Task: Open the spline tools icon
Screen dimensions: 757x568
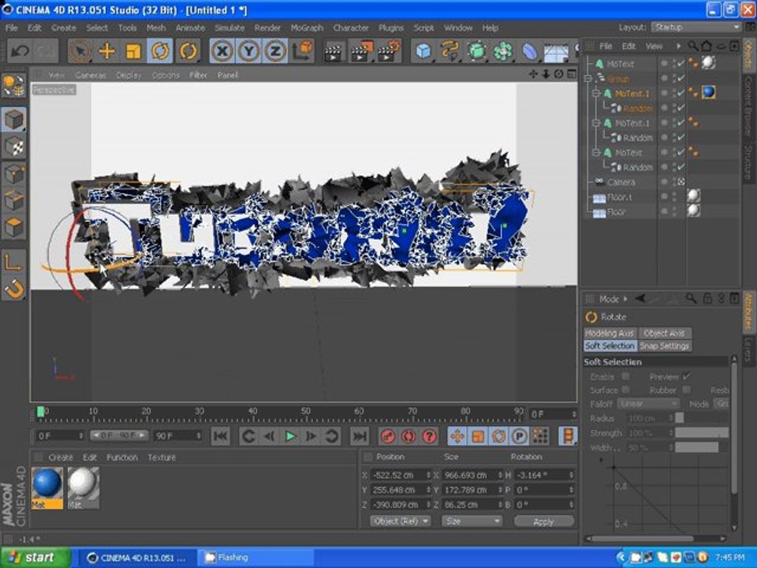Action: [449, 50]
